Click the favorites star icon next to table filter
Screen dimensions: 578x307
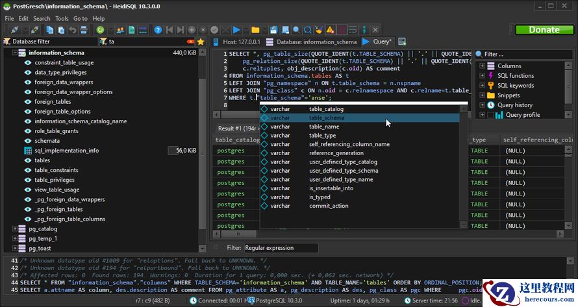click(201, 42)
